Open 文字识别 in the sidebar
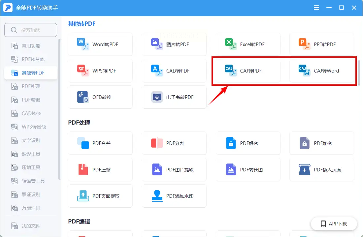Screen dimensions: 363x237 coord(31,140)
